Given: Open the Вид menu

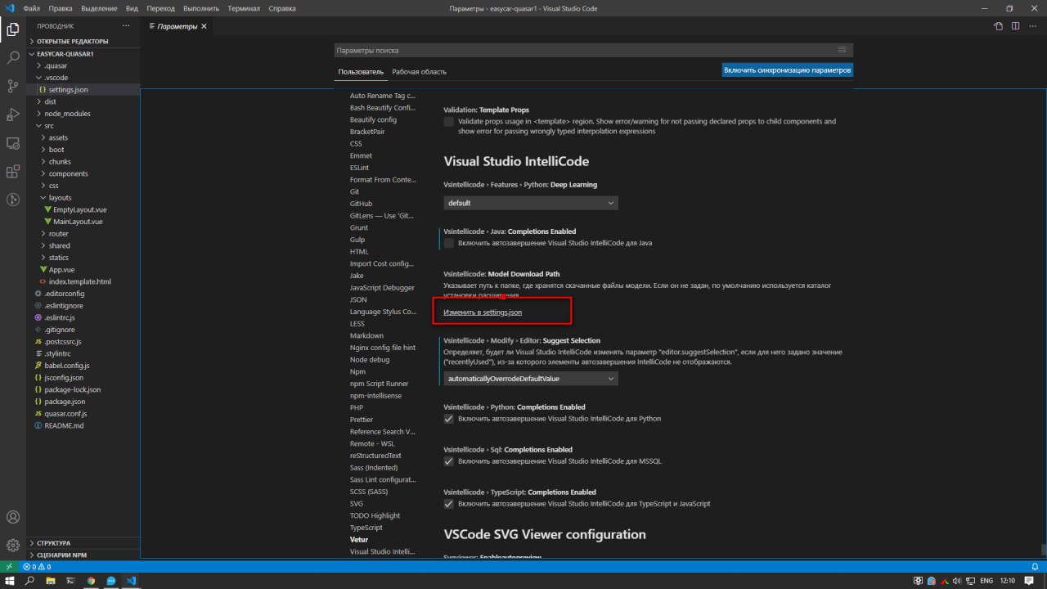Looking at the screenshot, I should (132, 8).
